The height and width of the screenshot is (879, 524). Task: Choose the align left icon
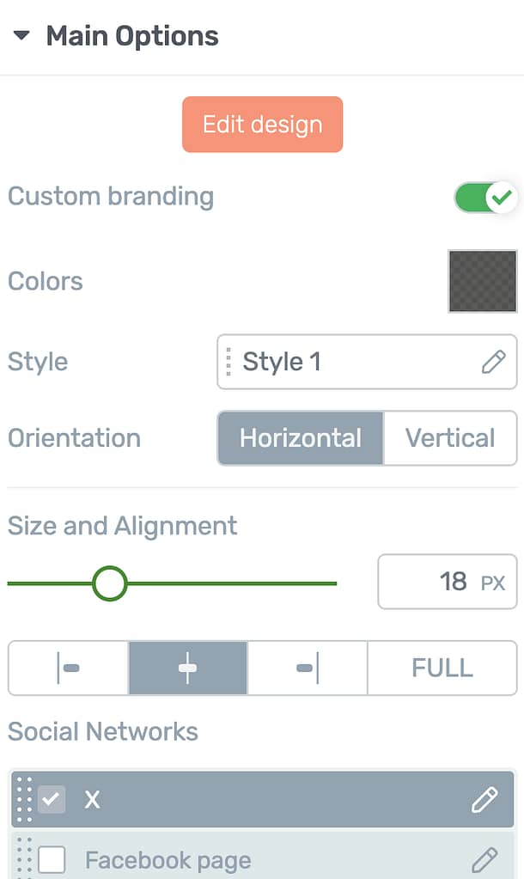[69, 668]
